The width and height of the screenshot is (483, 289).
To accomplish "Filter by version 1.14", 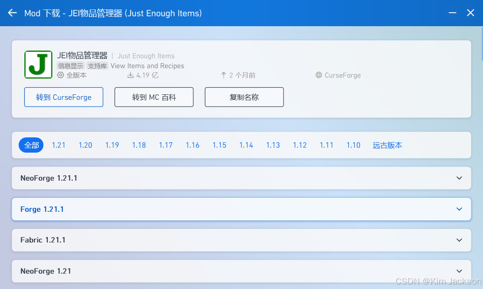I will [x=246, y=145].
